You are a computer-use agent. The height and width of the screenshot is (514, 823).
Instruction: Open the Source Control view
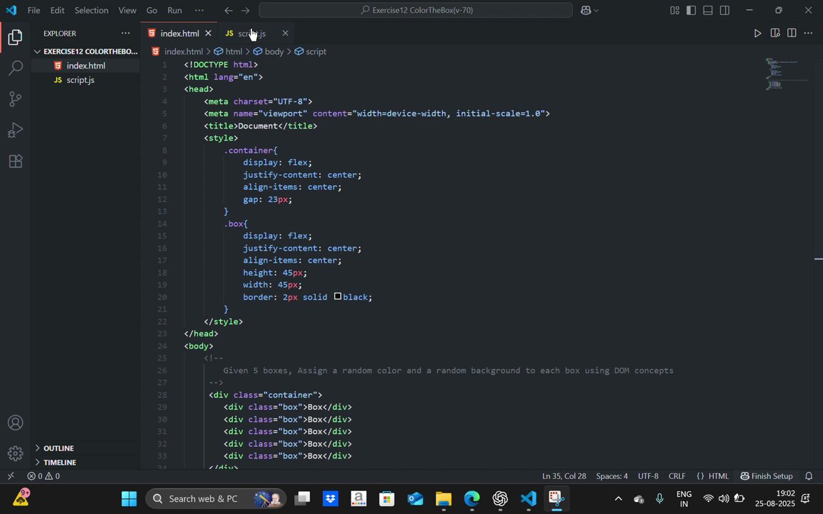(15, 99)
